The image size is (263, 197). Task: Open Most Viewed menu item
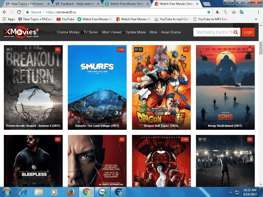coord(112,32)
